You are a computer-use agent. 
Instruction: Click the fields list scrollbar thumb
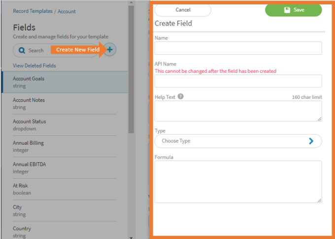click(131, 69)
